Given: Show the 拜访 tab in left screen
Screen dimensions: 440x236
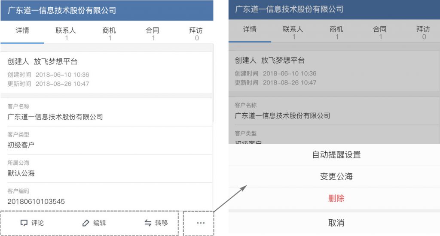Looking at the screenshot, I should (196, 33).
